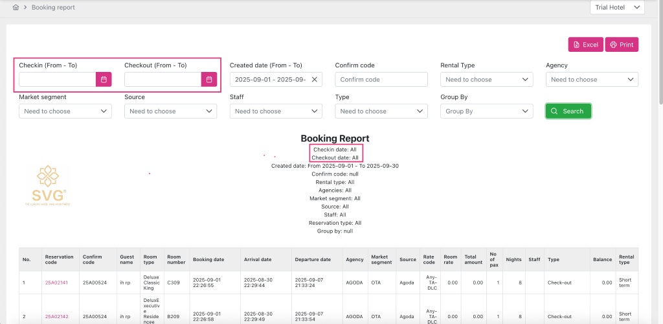
Task: Open reservation code 25A02142 link
Action: click(x=55, y=316)
